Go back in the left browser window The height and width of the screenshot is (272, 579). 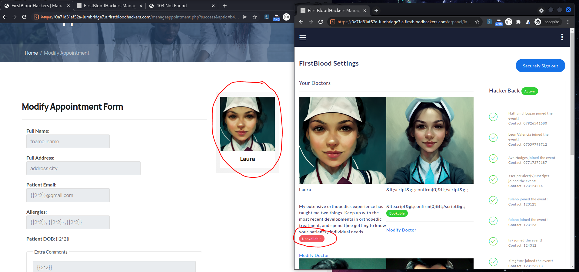pyautogui.click(x=5, y=17)
